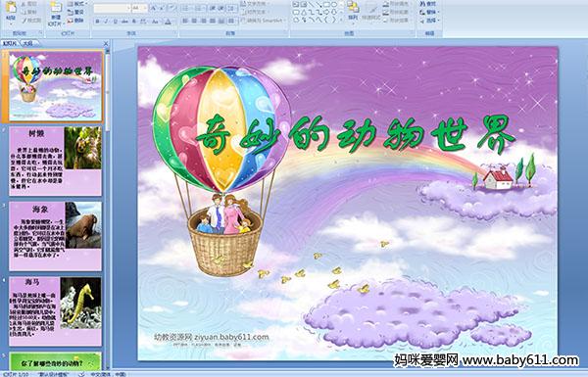Click the Paste clipboard icon

coord(11,8)
